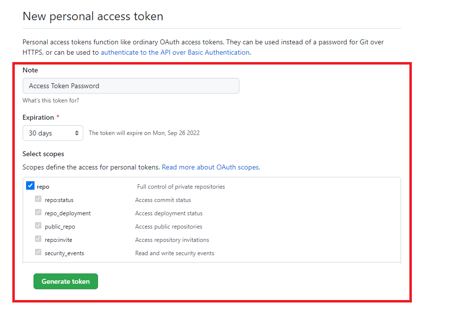Click the public_repo scope label

pyautogui.click(x=60, y=227)
